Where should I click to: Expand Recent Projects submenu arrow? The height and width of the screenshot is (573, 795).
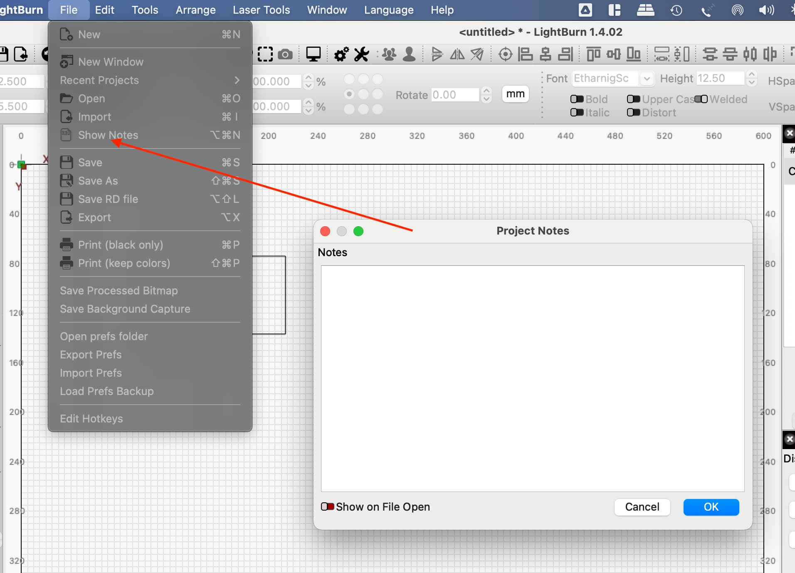pos(237,80)
